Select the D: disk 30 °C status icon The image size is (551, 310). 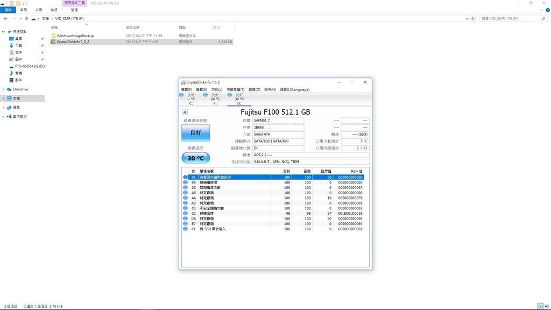[x=229, y=95]
